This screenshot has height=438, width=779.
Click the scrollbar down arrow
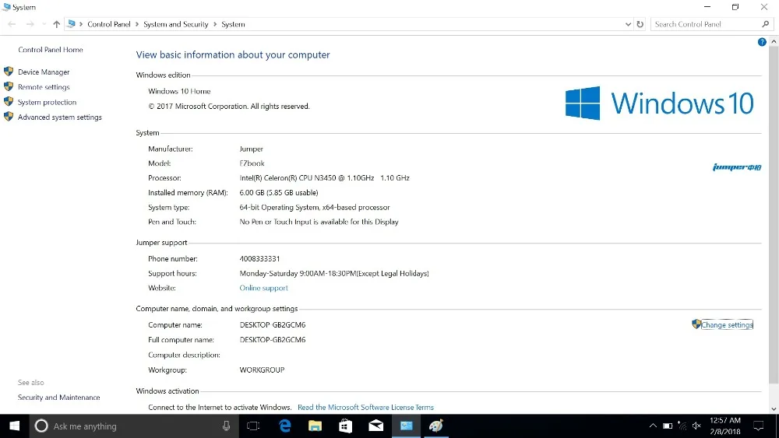(774, 409)
